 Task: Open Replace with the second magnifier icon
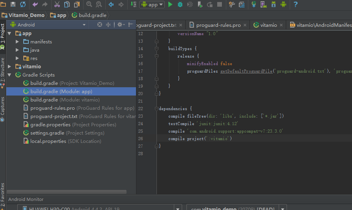99,4
